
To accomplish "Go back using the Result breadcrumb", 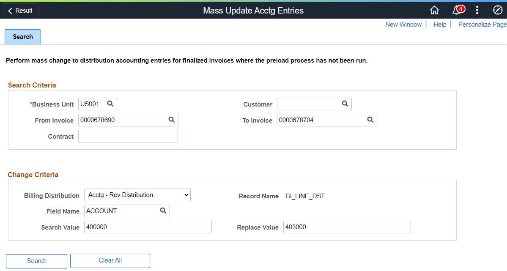I will (x=20, y=10).
